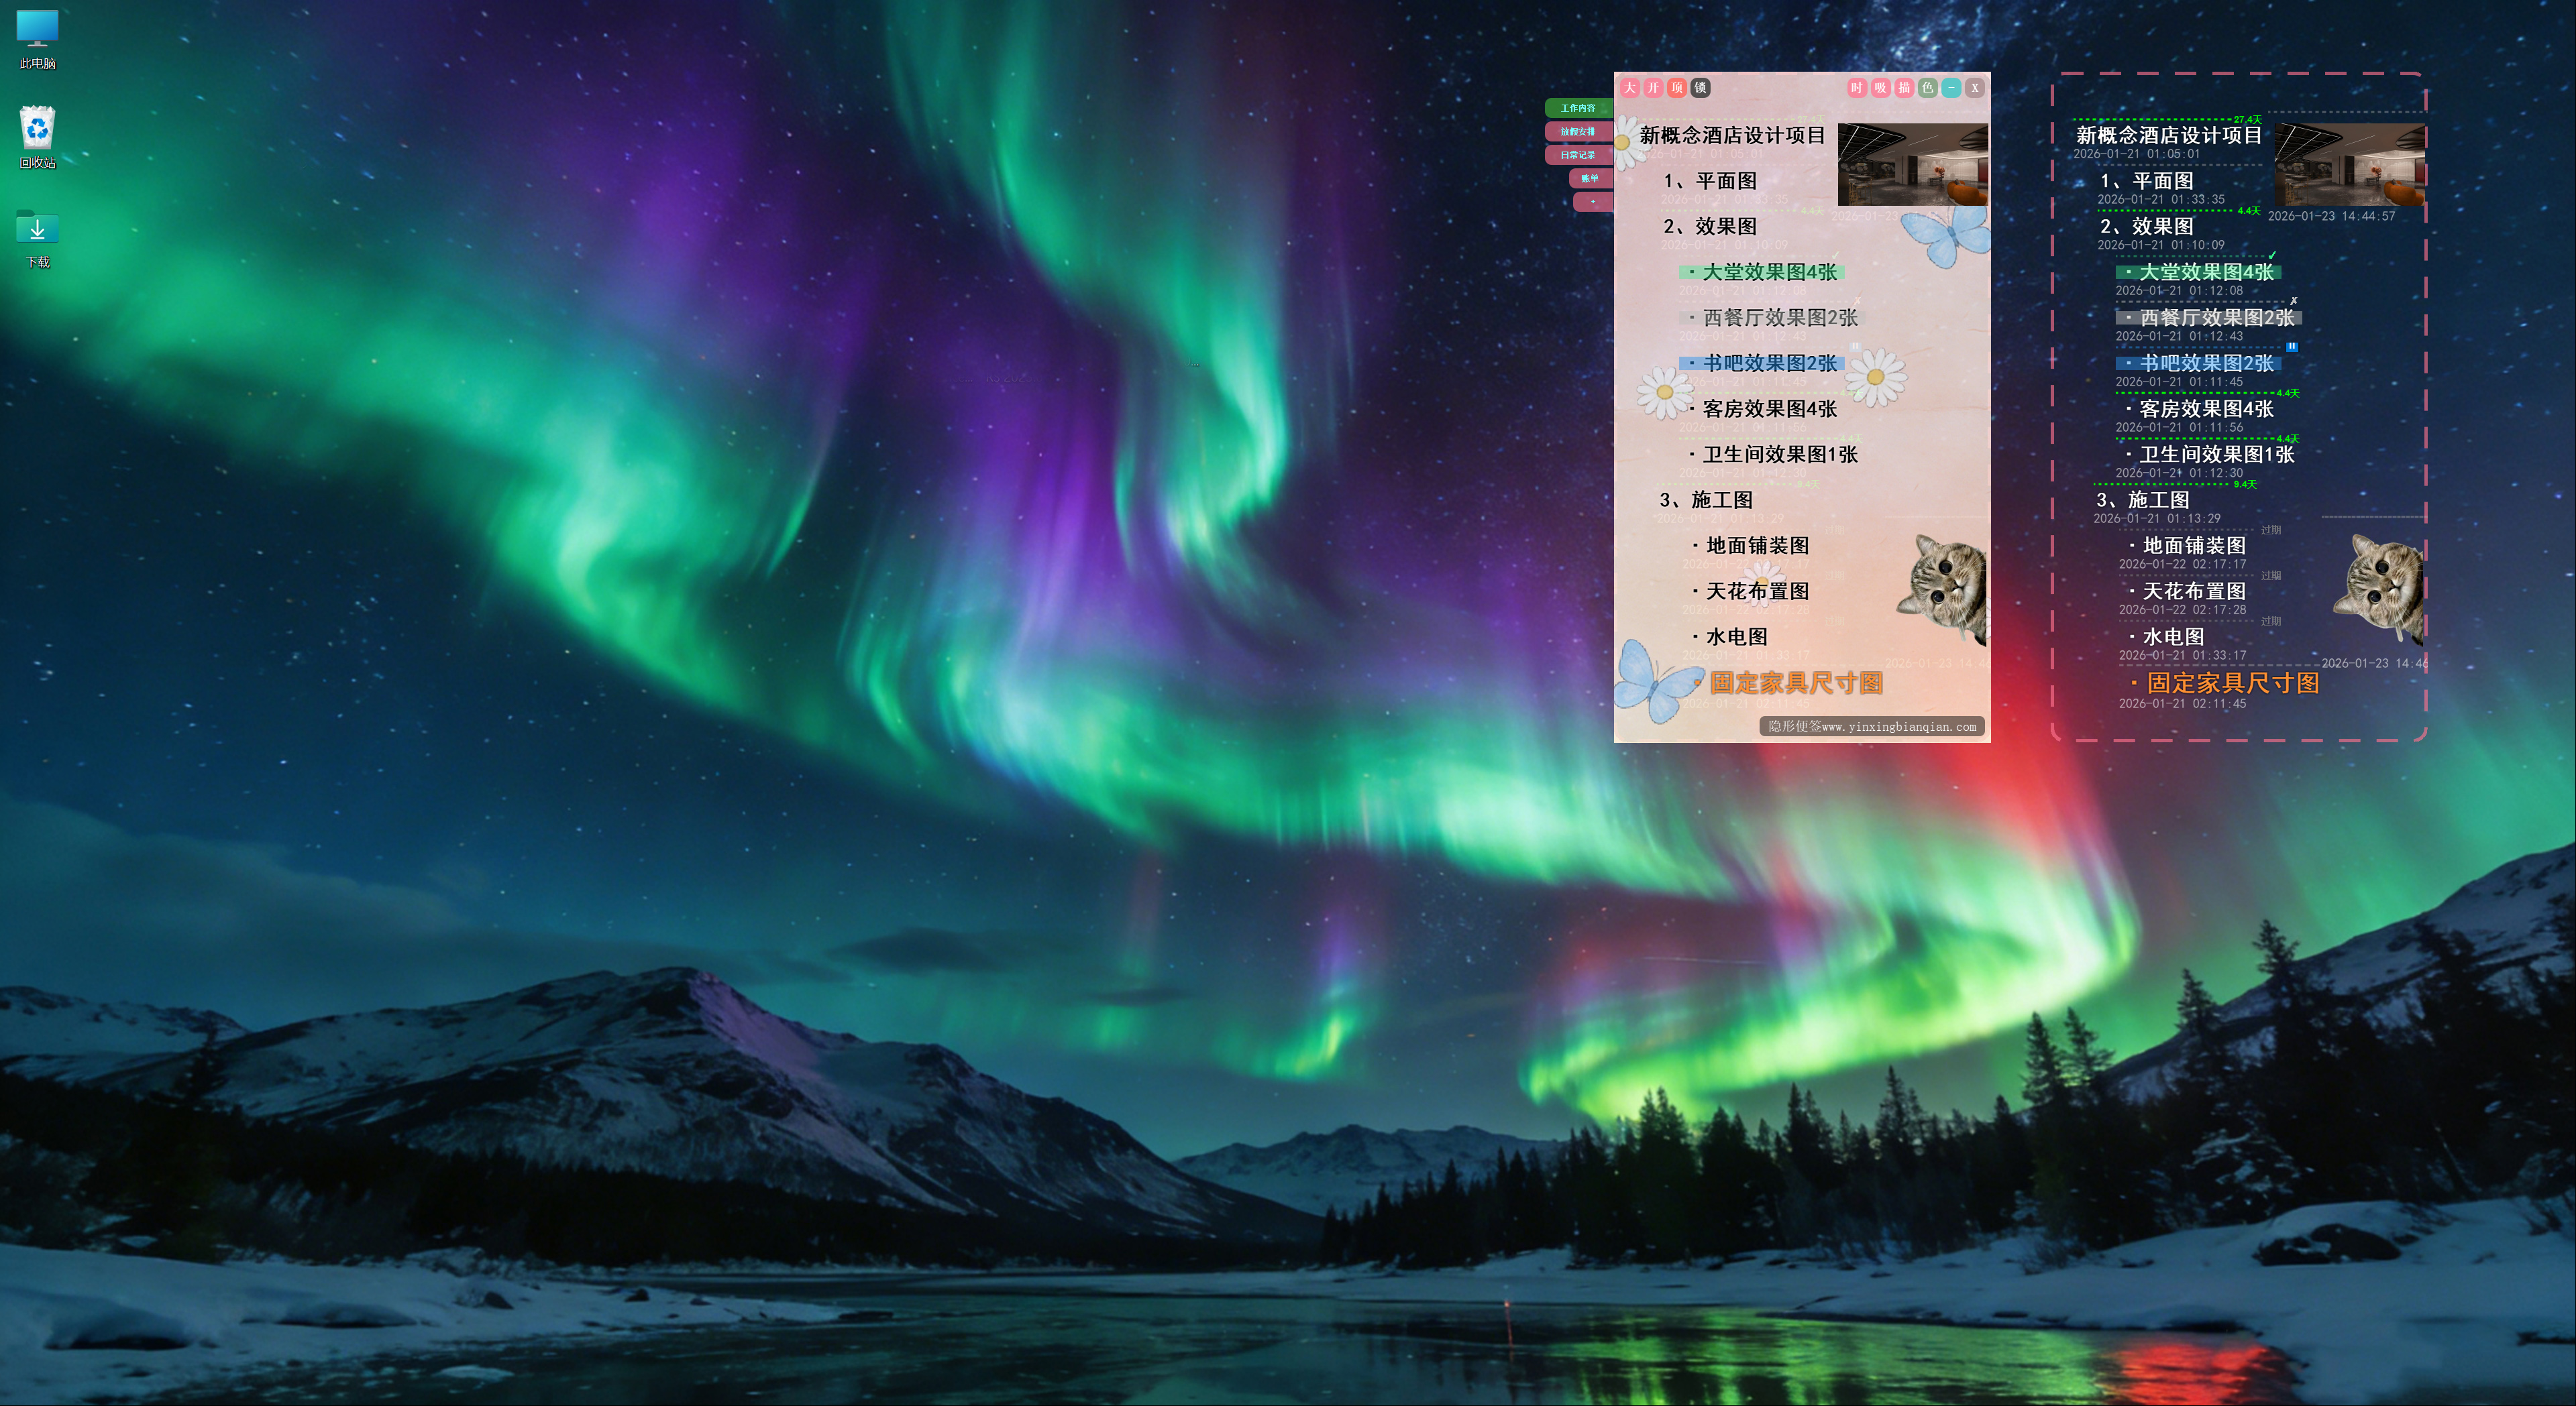
Task: Toggle the 锁 lock button
Action: 1700,88
